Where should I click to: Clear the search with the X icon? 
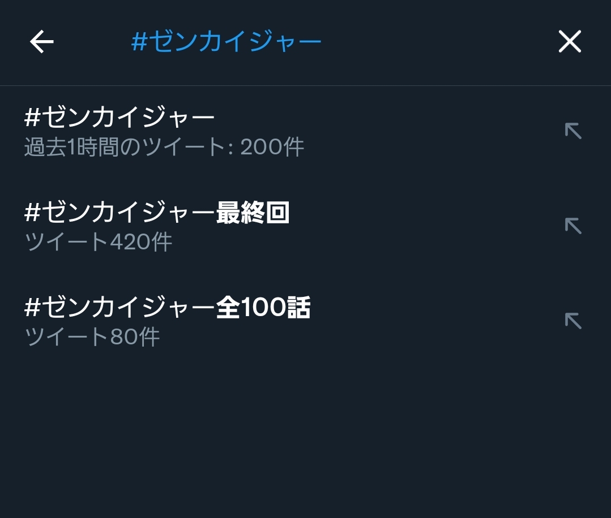pyautogui.click(x=570, y=42)
